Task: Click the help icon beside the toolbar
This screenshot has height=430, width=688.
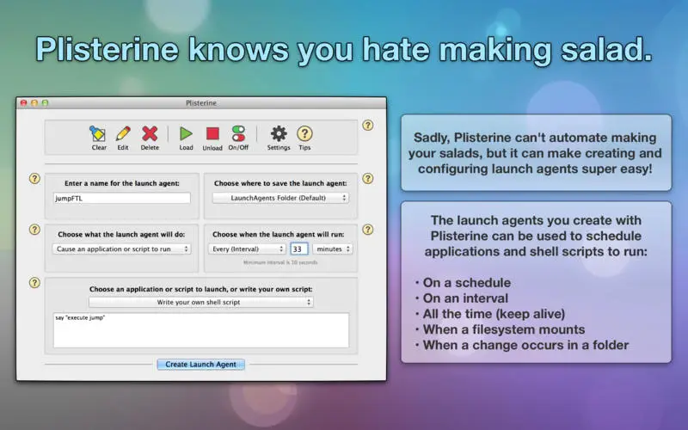Action: (368, 126)
